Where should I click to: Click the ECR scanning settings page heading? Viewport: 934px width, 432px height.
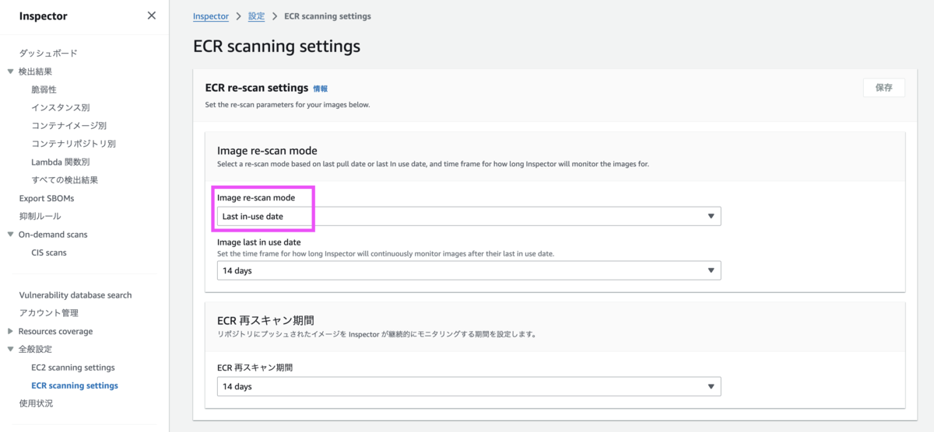tap(276, 47)
